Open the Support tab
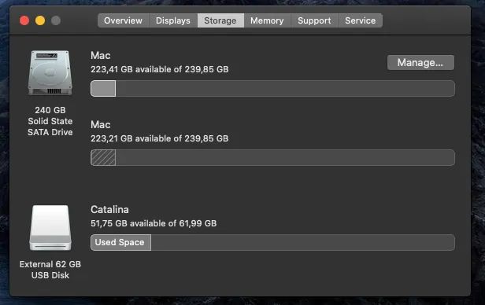The image size is (485, 305). click(x=314, y=20)
